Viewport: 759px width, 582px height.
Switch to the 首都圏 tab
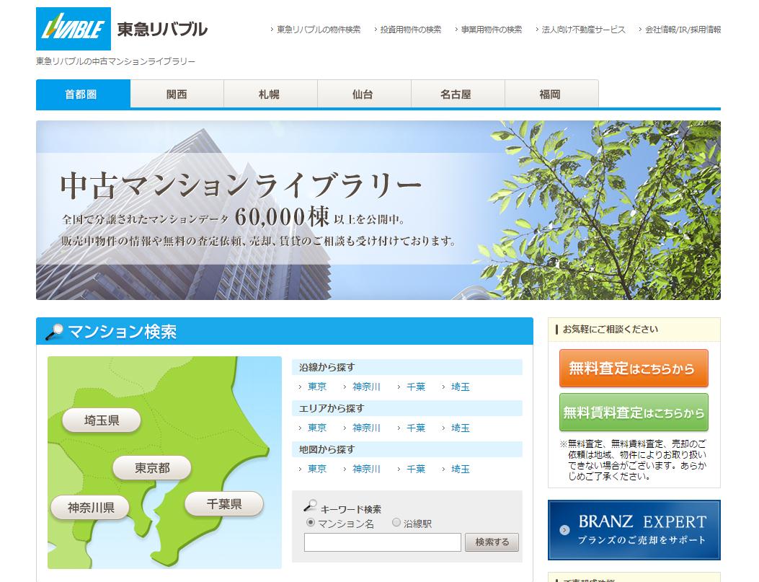84,94
